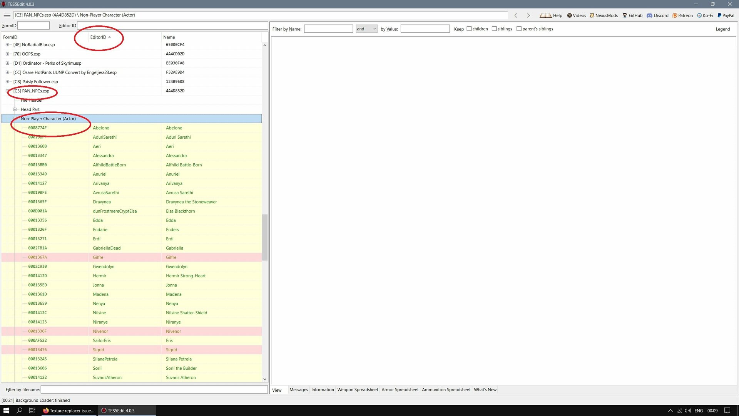Expand the Head Part group
Image resolution: width=739 pixels, height=416 pixels.
point(15,109)
